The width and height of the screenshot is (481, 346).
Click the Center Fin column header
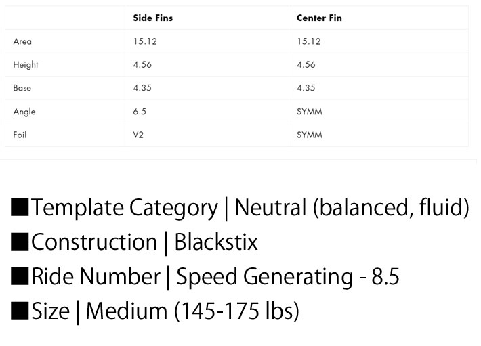[319, 18]
